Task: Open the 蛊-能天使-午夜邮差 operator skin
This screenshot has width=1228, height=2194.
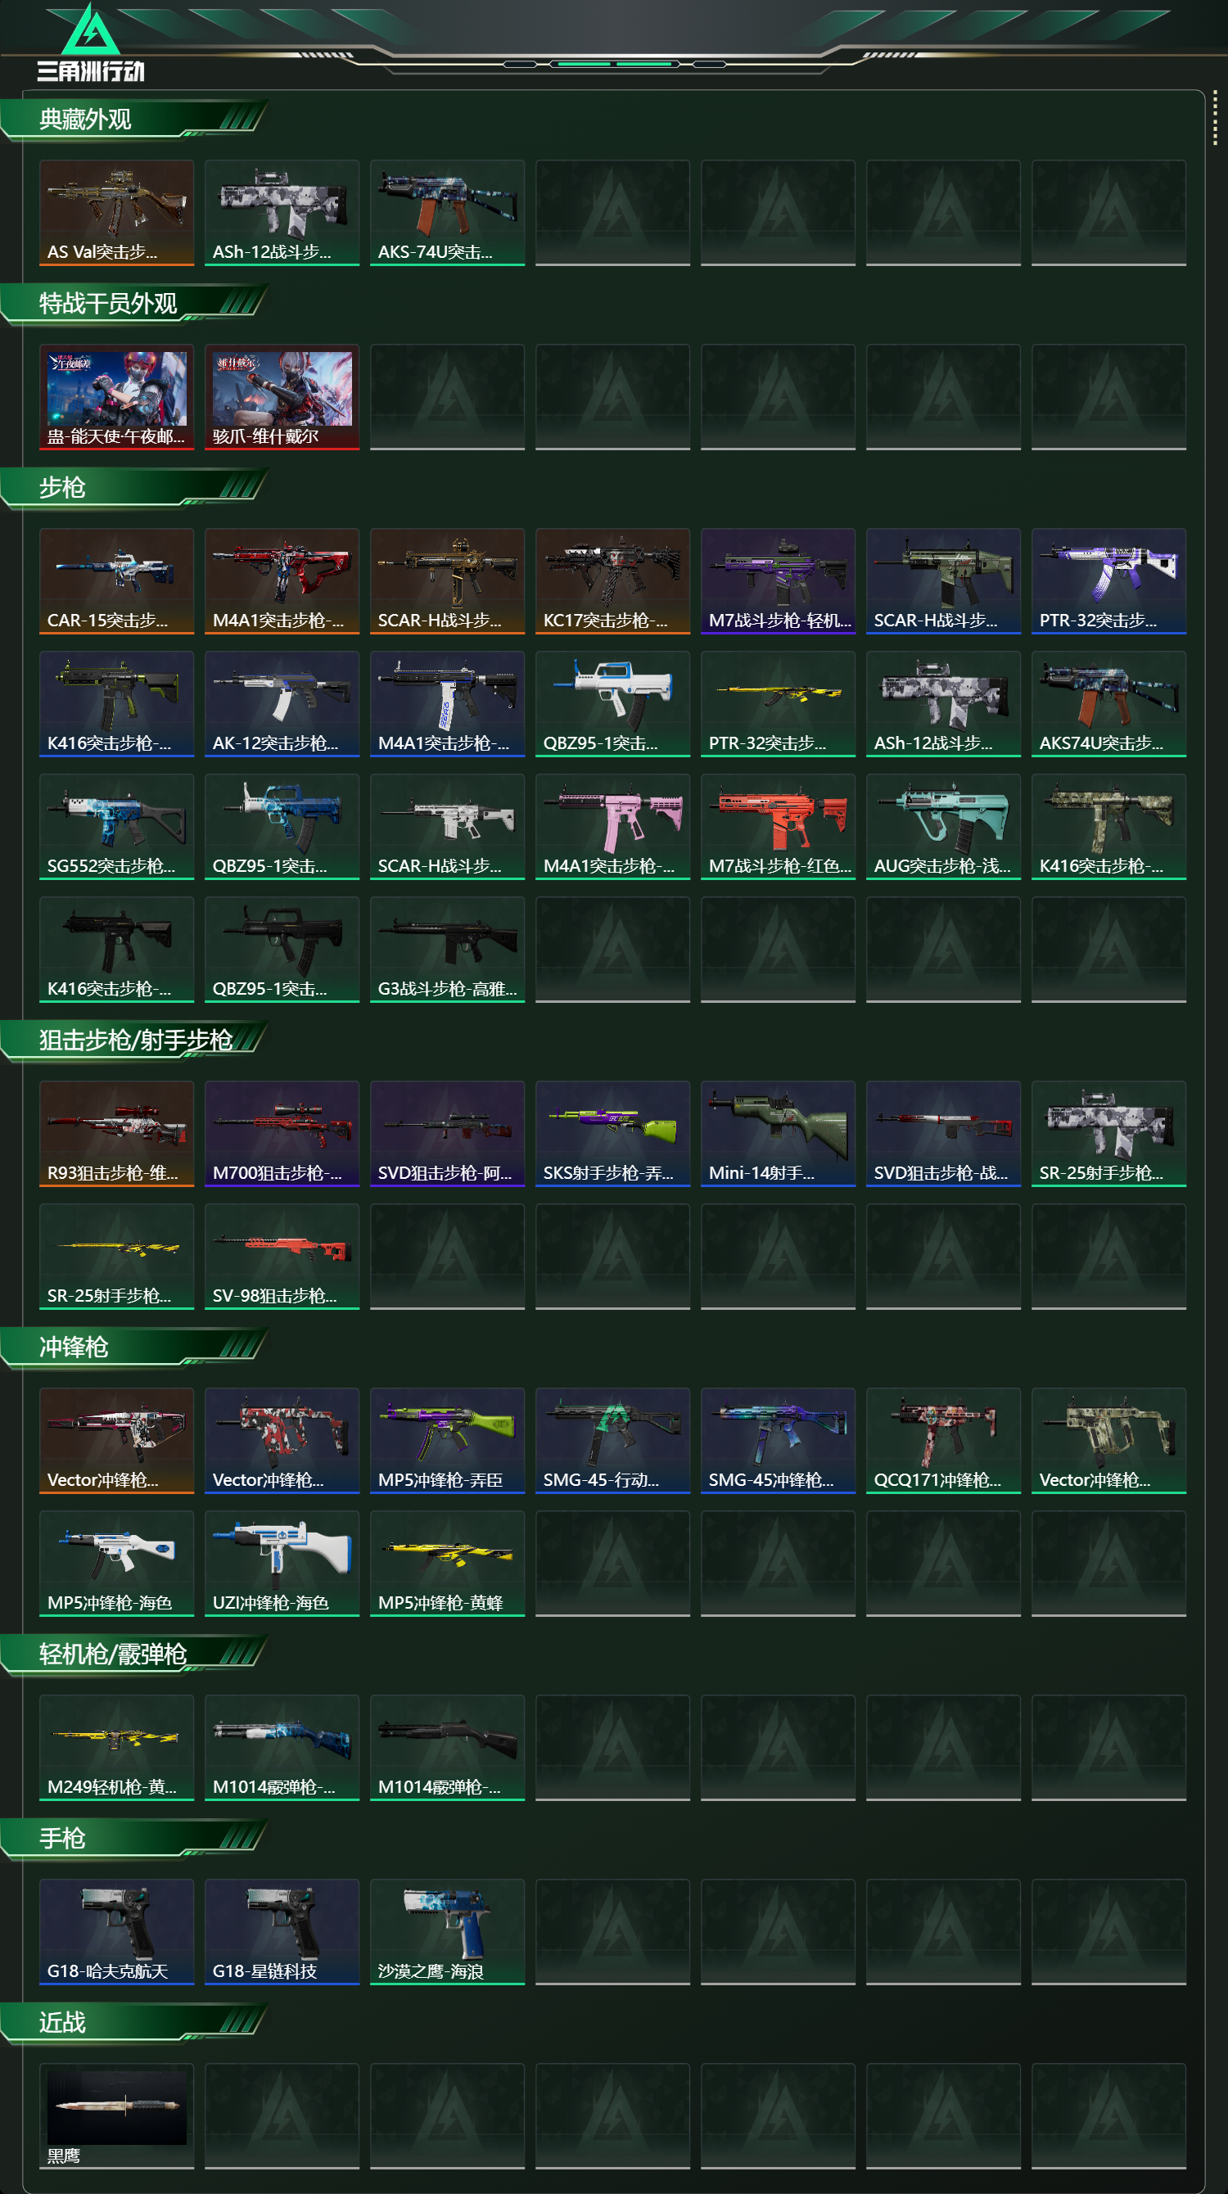Action: 117,397
